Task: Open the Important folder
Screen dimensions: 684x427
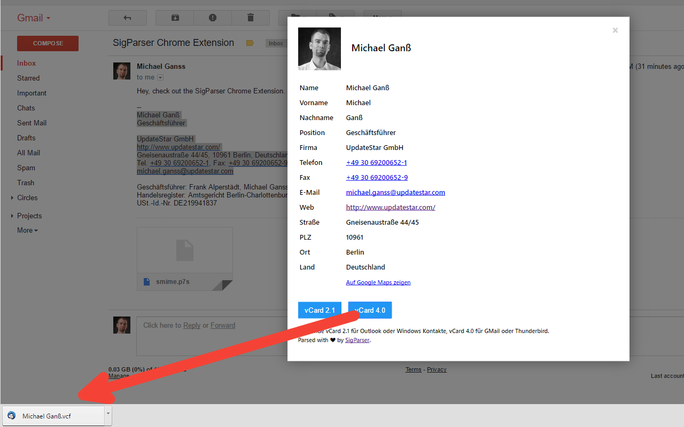Action: (x=32, y=93)
